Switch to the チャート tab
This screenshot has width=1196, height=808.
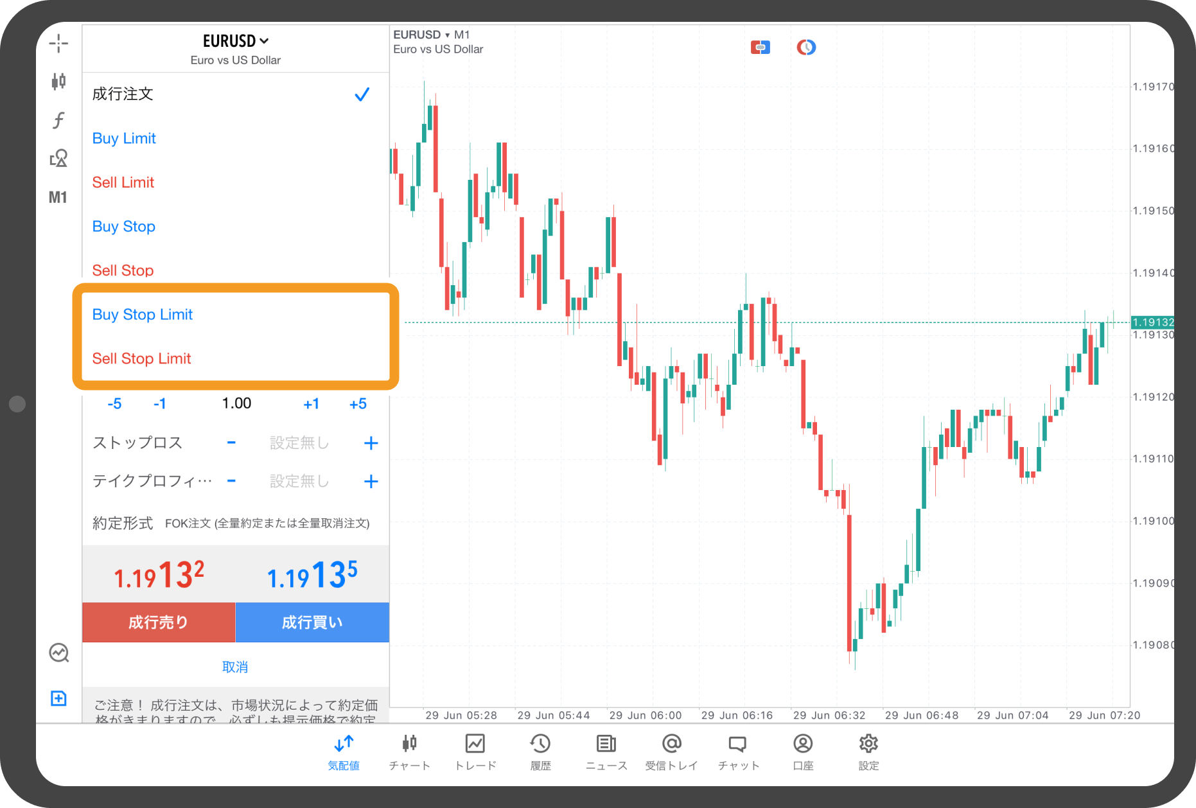[x=409, y=751]
